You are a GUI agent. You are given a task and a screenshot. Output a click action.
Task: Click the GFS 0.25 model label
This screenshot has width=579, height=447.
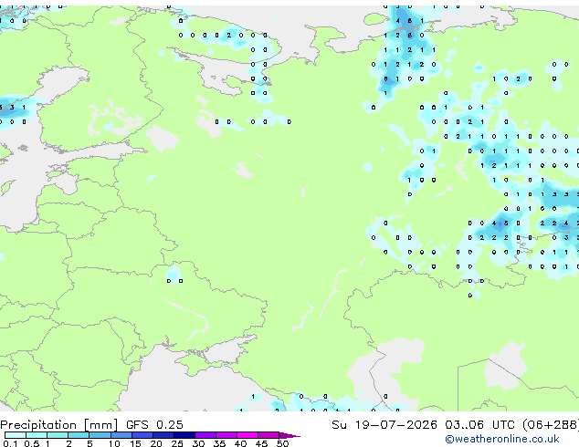(x=154, y=425)
